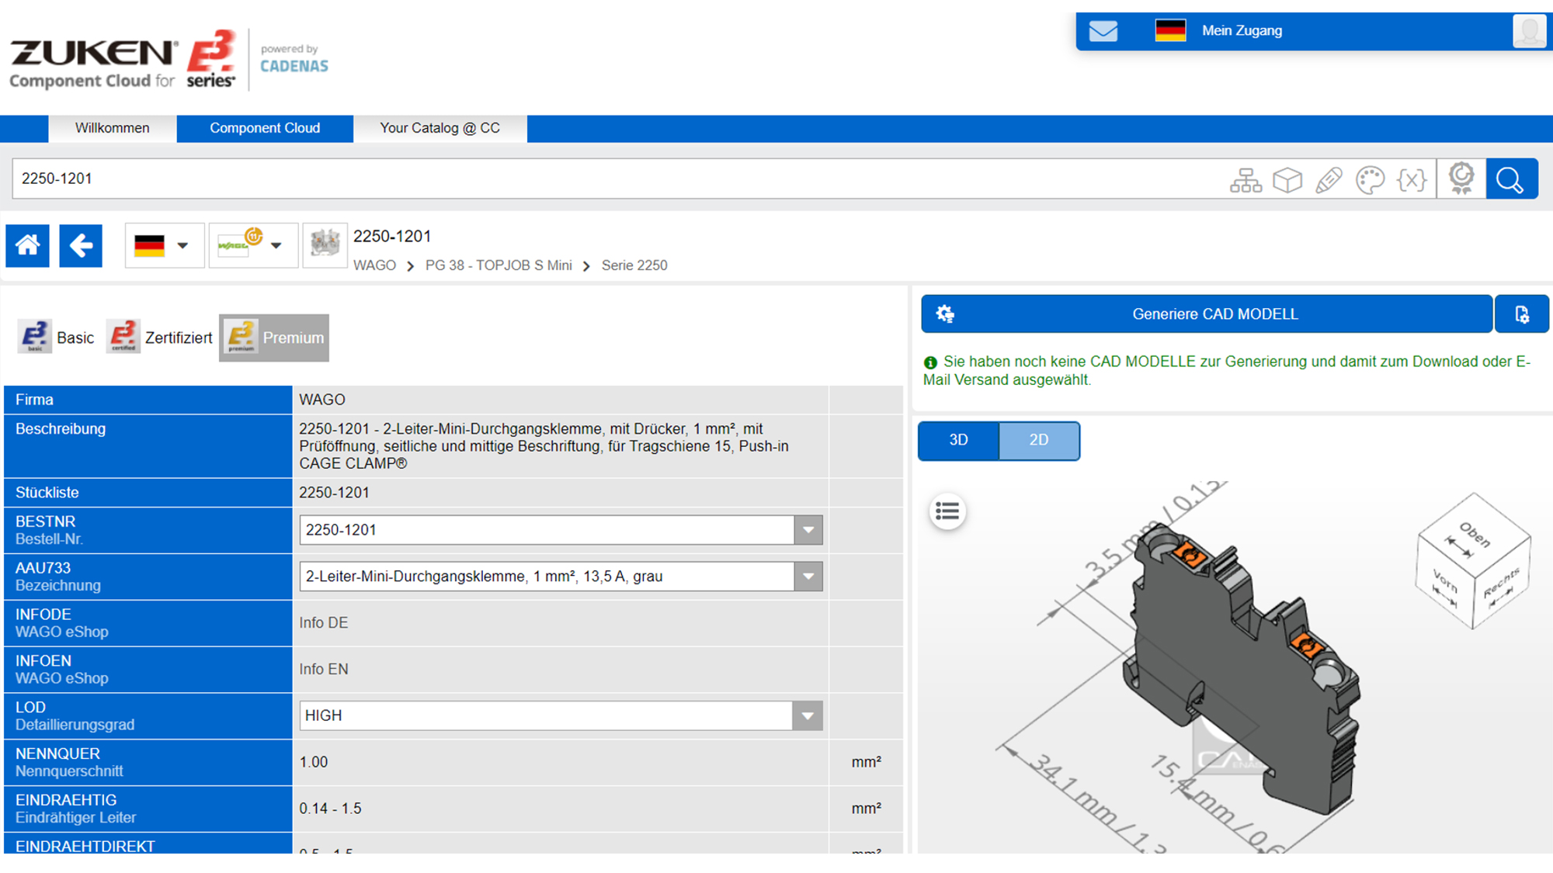
Task: Select the Zertifiziert E3 level
Action: point(159,338)
